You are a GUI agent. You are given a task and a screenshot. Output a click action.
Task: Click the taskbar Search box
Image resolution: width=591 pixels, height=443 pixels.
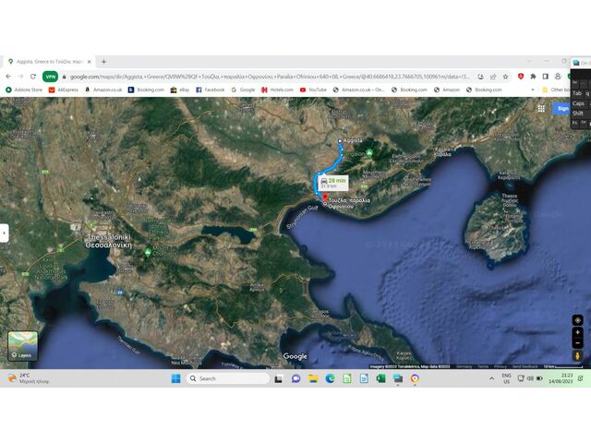click(x=228, y=378)
